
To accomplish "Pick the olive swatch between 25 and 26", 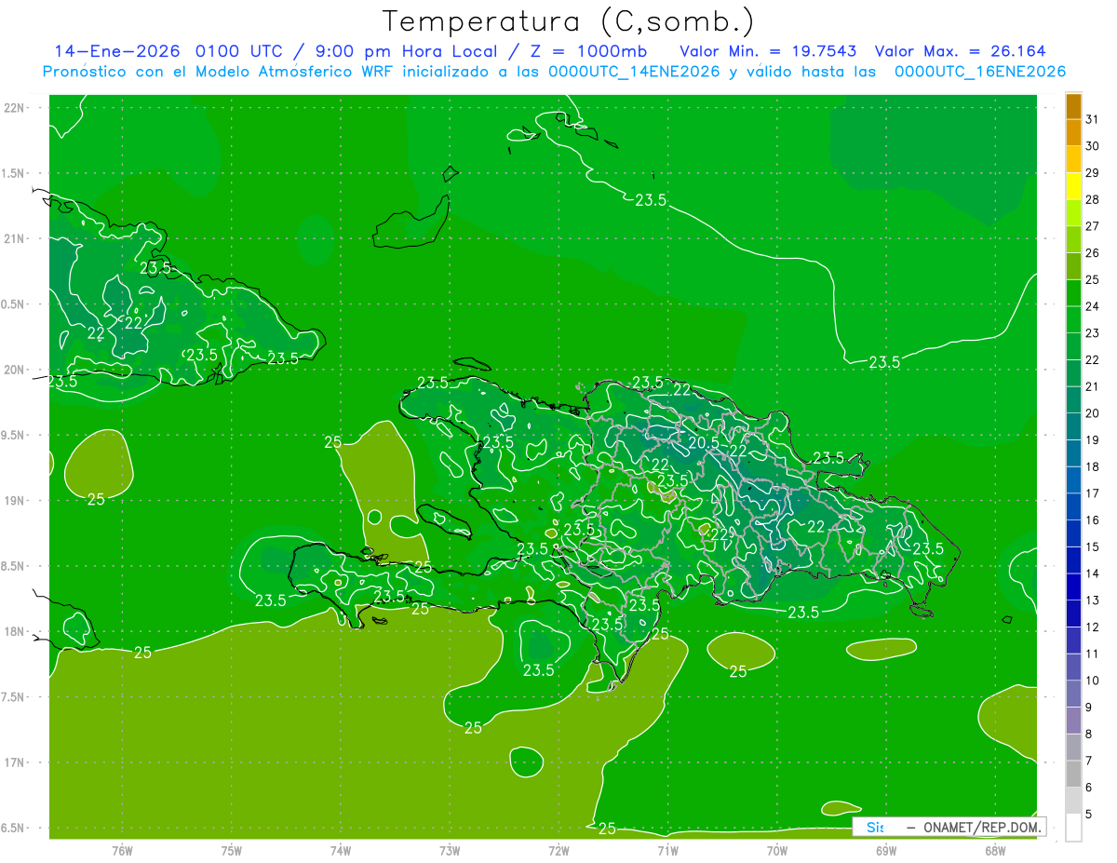I will 1073,266.
